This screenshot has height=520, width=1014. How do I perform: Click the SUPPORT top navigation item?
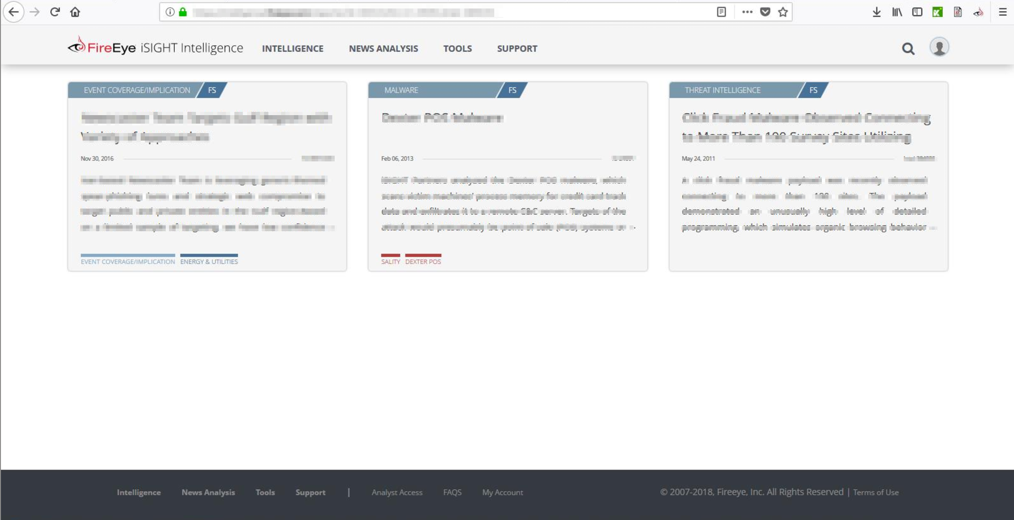[517, 49]
